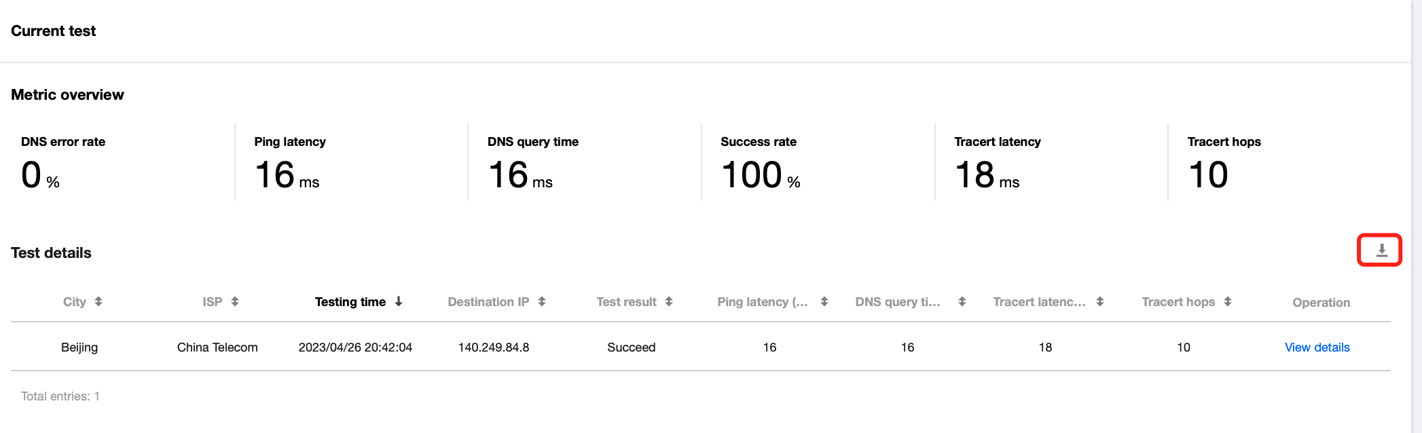Open View details for Beijing row
The image size is (1422, 433).
pyautogui.click(x=1317, y=347)
